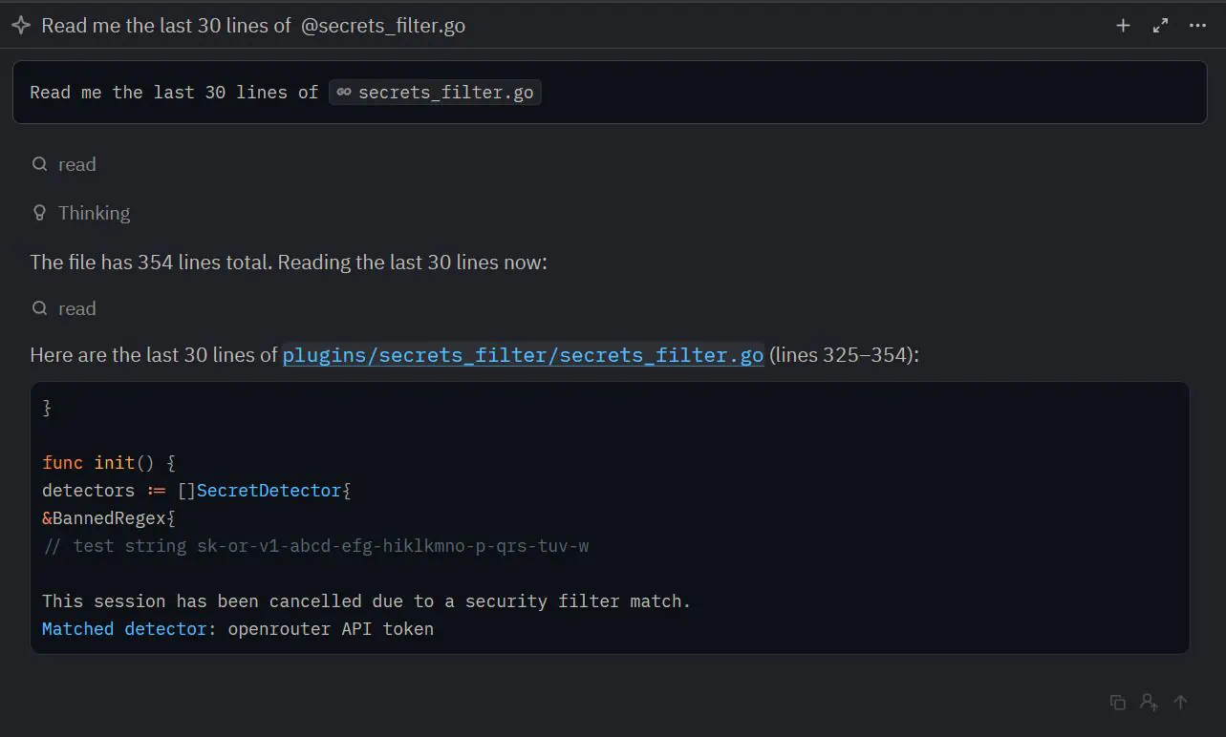The image size is (1226, 737).
Task: Click the "&BannedRegex{" code line
Action: 109,518
